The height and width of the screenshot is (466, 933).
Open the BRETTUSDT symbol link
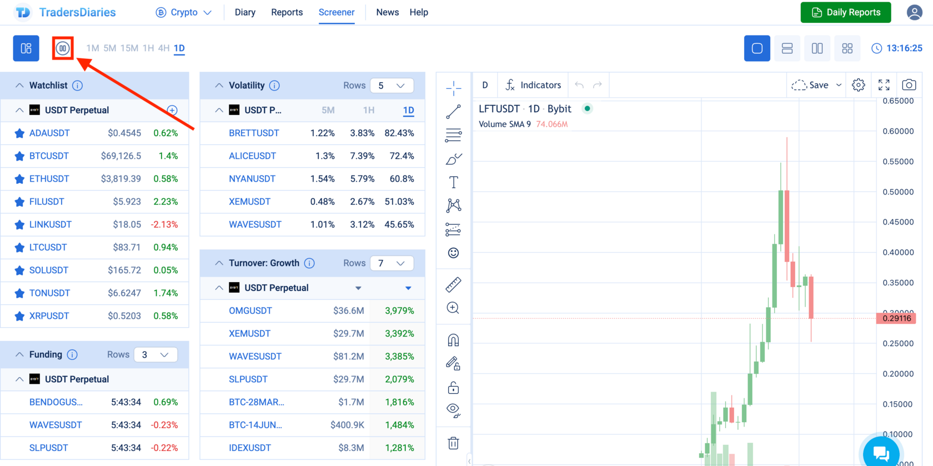[x=254, y=133]
